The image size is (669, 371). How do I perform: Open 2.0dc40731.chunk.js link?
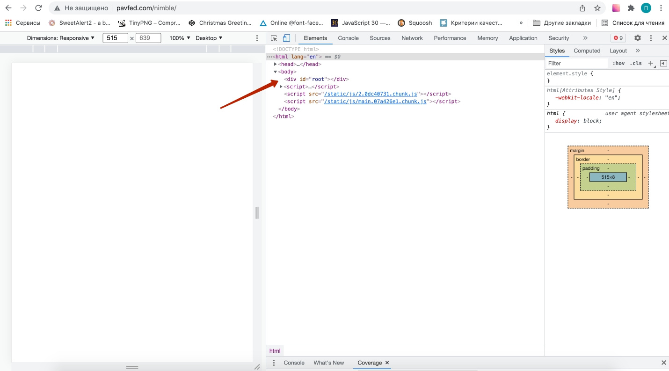pos(371,94)
